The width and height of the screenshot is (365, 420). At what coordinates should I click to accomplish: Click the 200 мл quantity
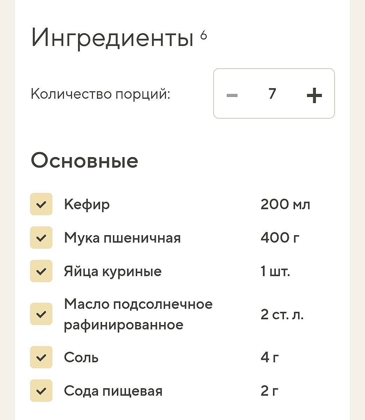click(285, 204)
